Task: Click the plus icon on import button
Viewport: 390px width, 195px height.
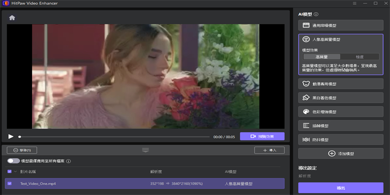Action: [x=265, y=150]
